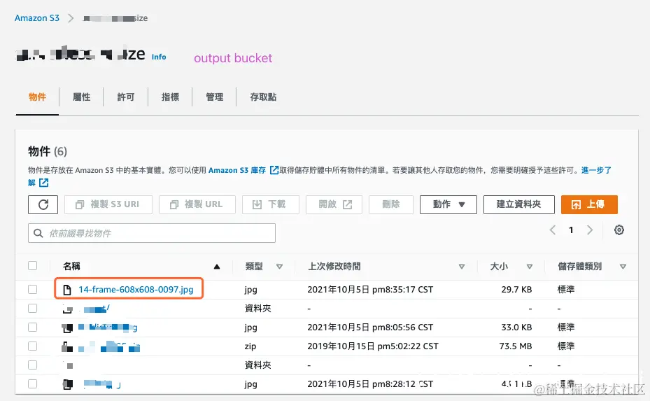Click the 複製 S3 URI button
The image size is (650, 401).
click(x=108, y=204)
